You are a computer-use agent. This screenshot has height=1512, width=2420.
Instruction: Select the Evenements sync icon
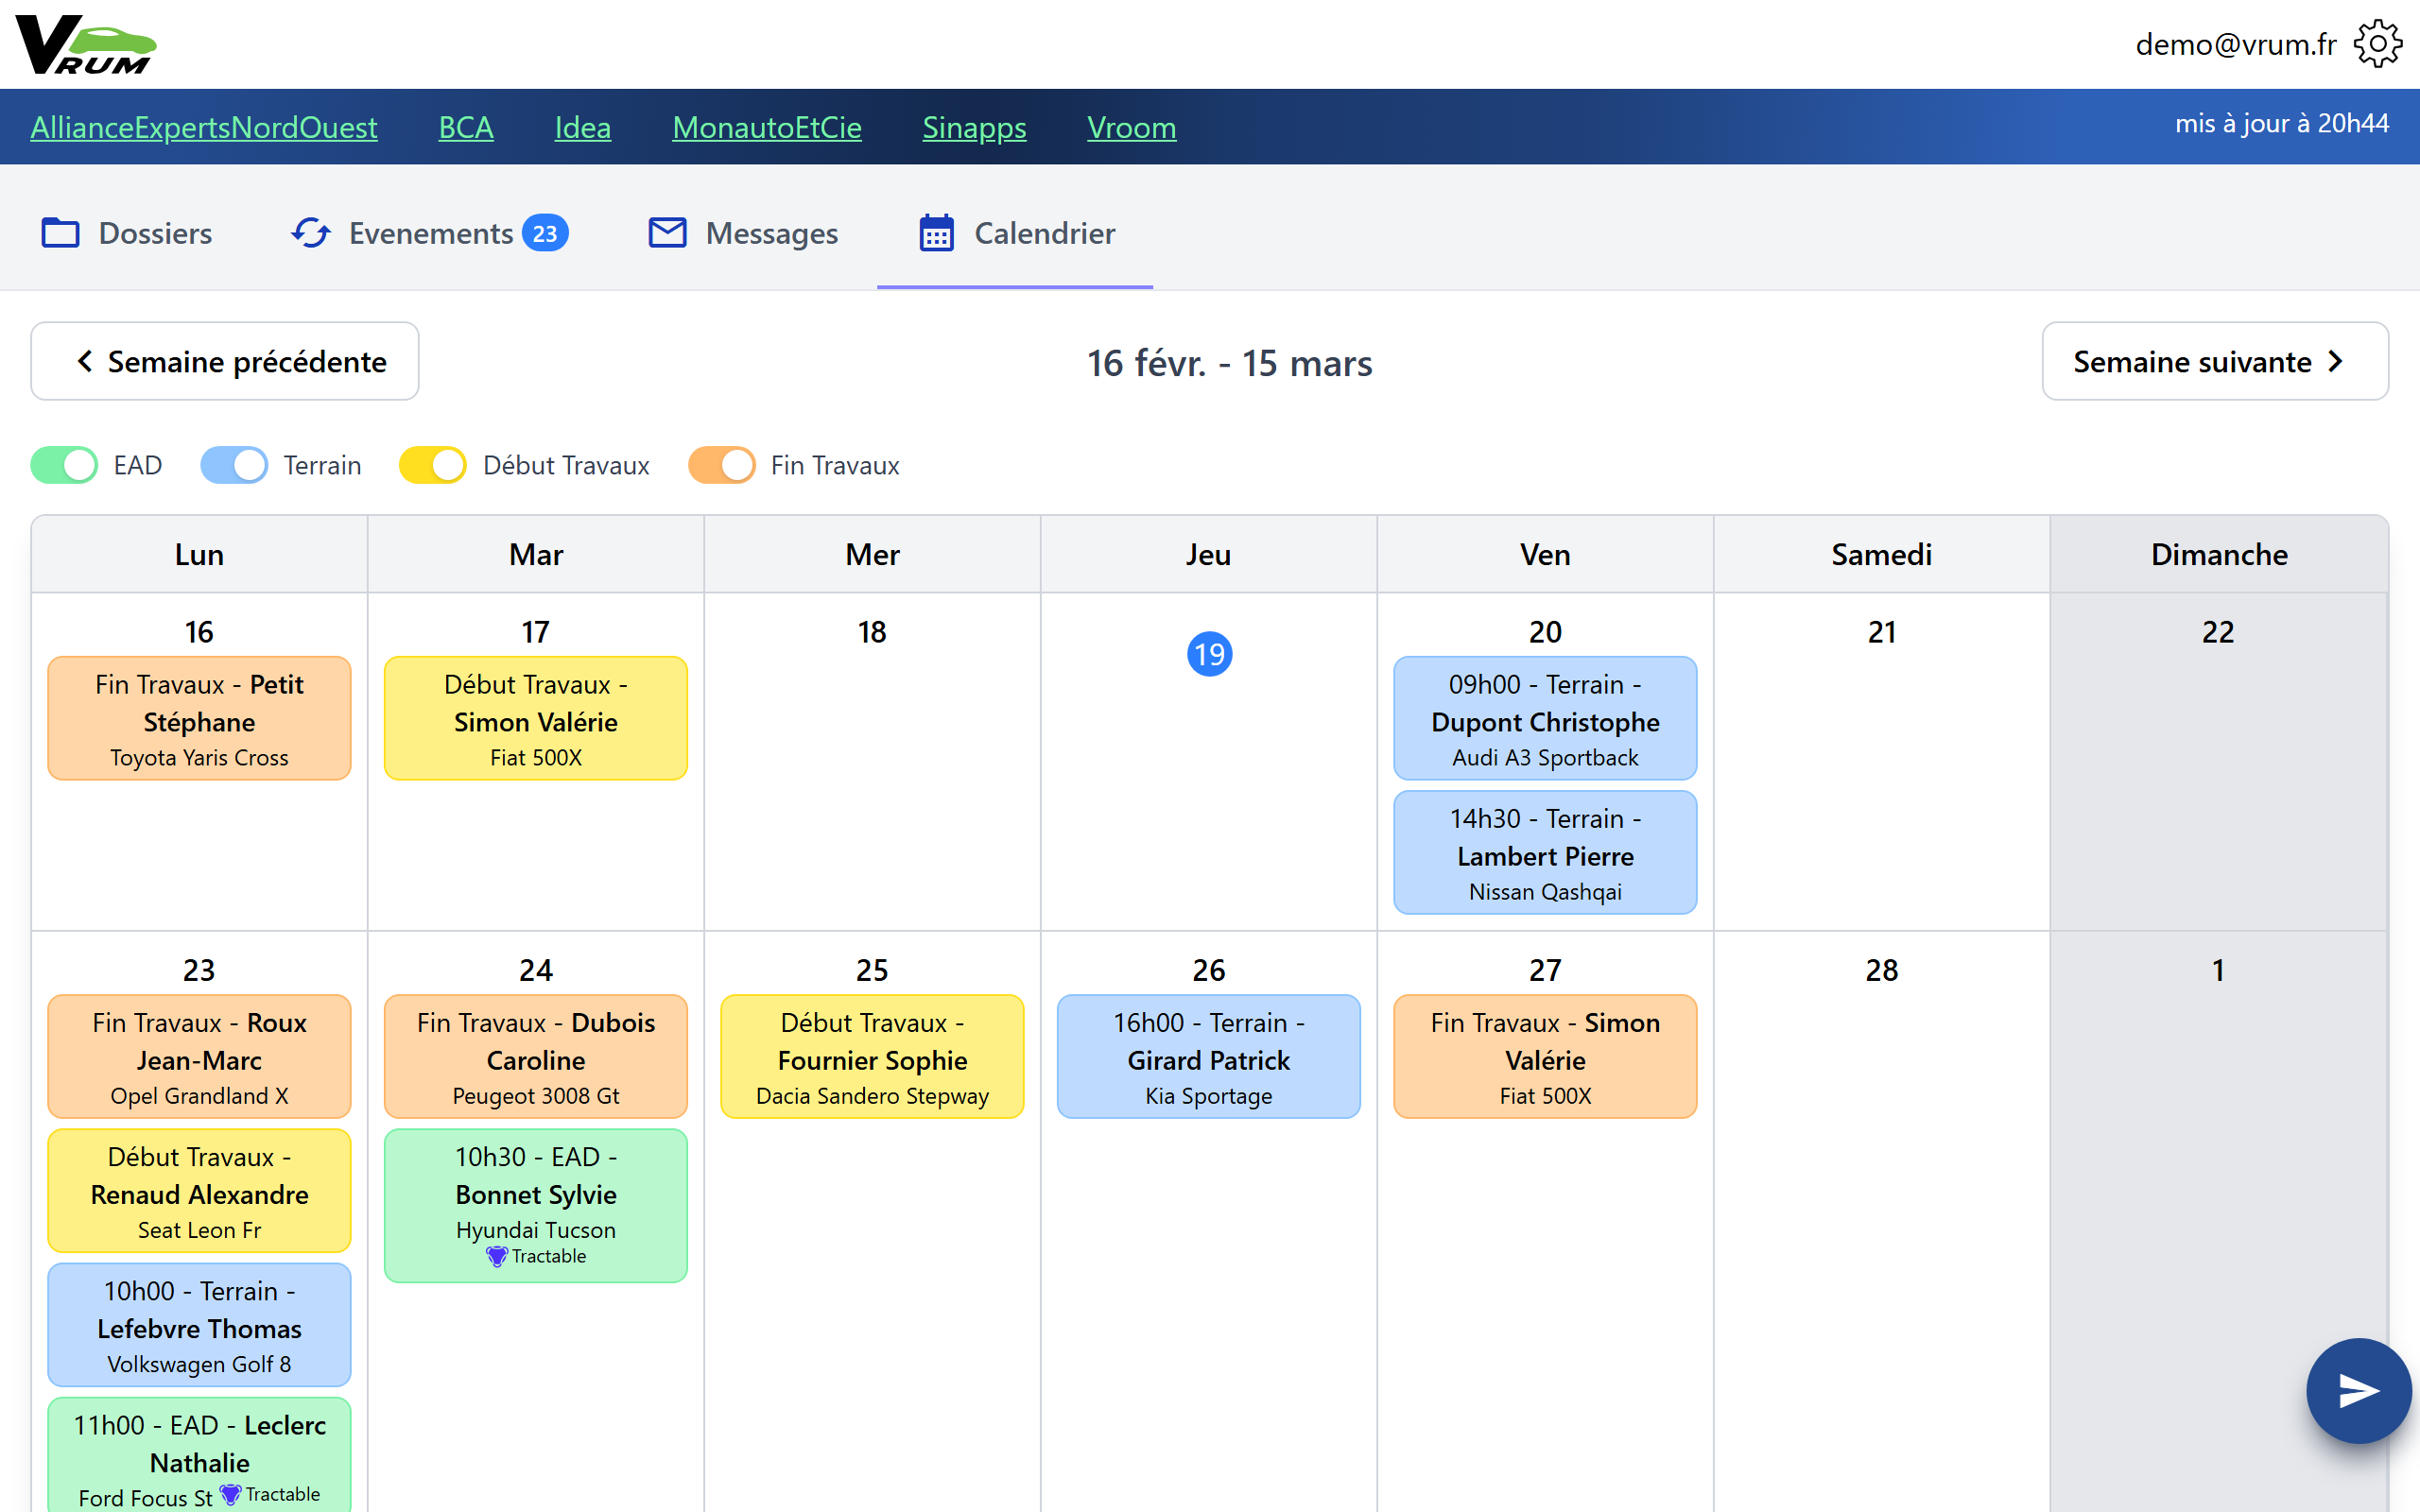pos(309,232)
